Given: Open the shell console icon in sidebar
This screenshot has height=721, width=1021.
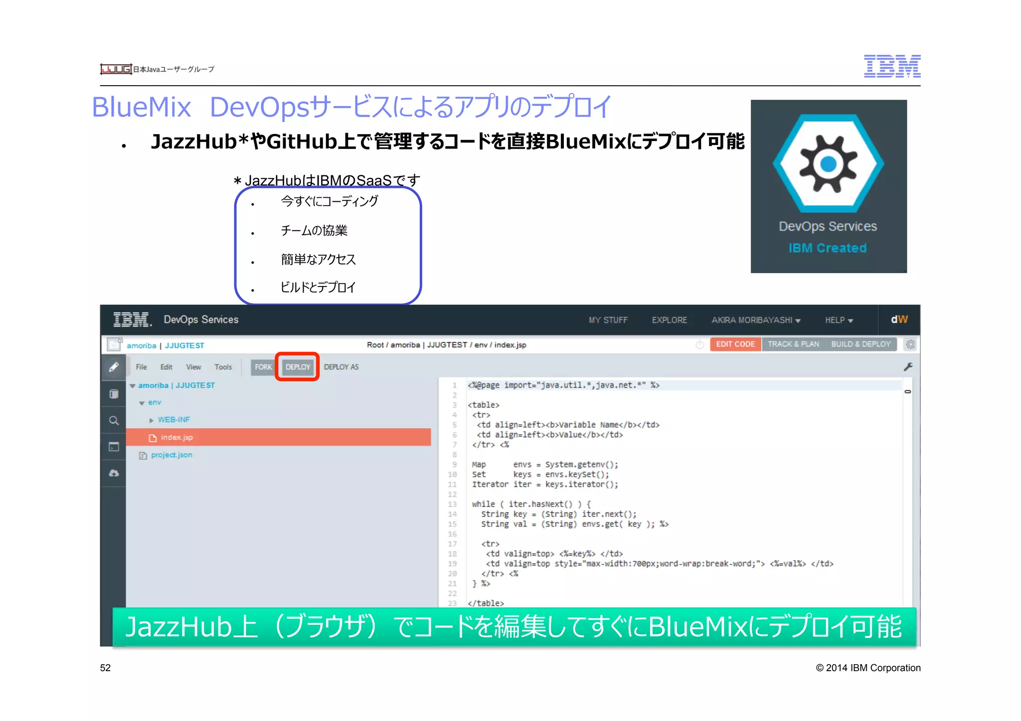Looking at the screenshot, I should (x=114, y=446).
